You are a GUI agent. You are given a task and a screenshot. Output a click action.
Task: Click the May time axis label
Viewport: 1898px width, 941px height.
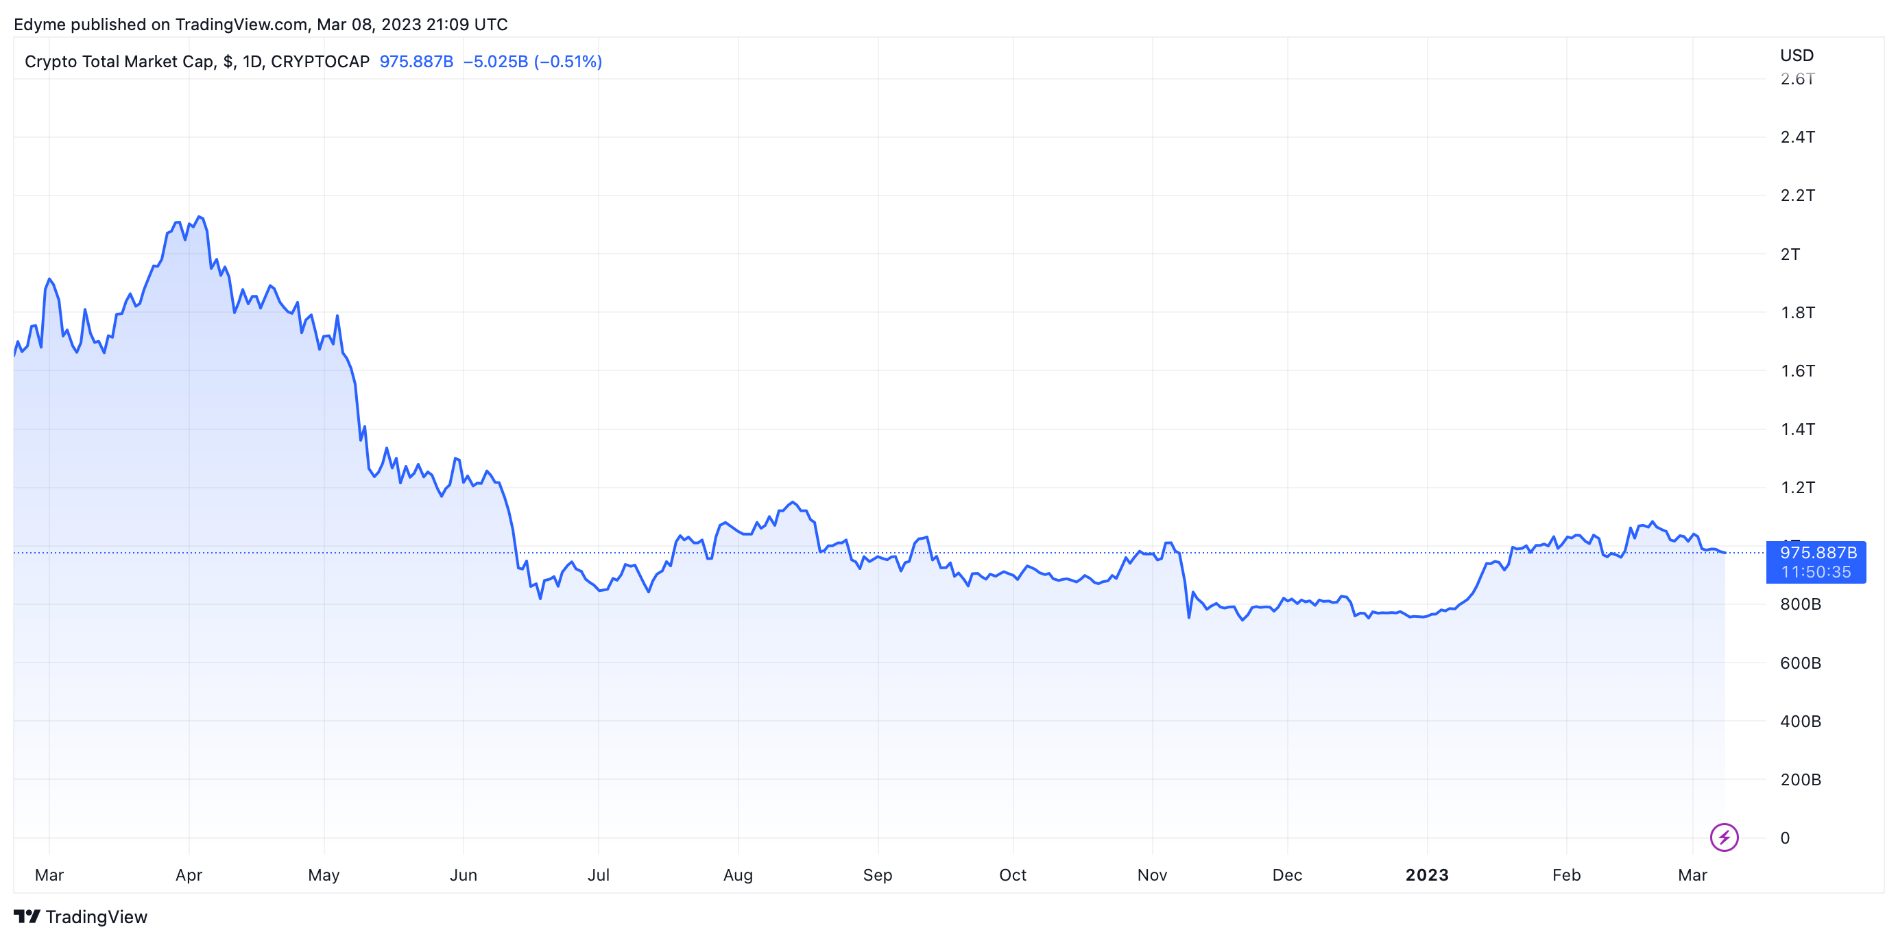324,874
